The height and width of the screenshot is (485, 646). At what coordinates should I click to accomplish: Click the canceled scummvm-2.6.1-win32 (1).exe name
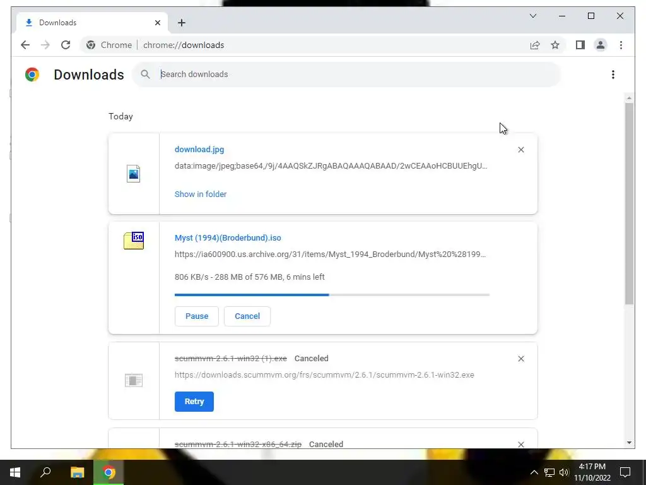[x=231, y=359]
